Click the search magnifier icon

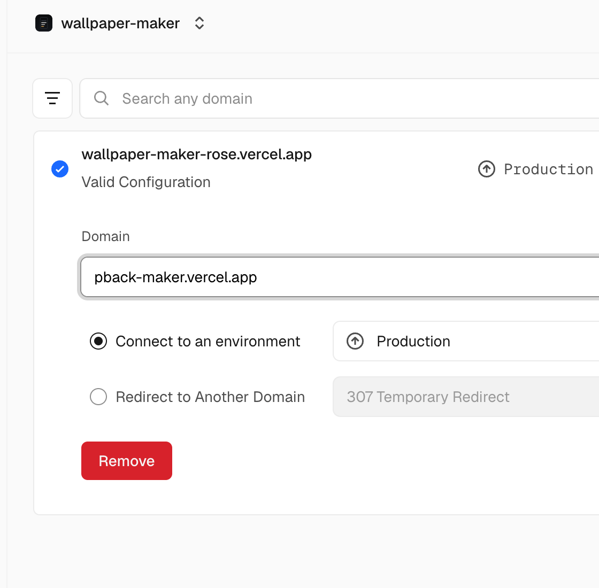(101, 98)
